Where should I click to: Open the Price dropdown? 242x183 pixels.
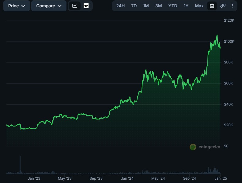point(17,6)
